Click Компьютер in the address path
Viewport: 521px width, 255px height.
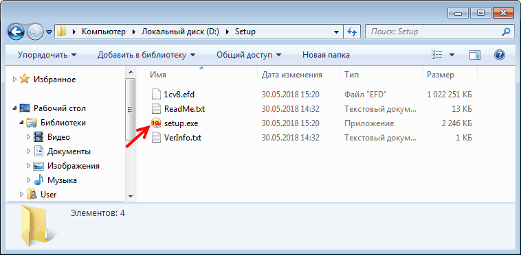pos(104,32)
